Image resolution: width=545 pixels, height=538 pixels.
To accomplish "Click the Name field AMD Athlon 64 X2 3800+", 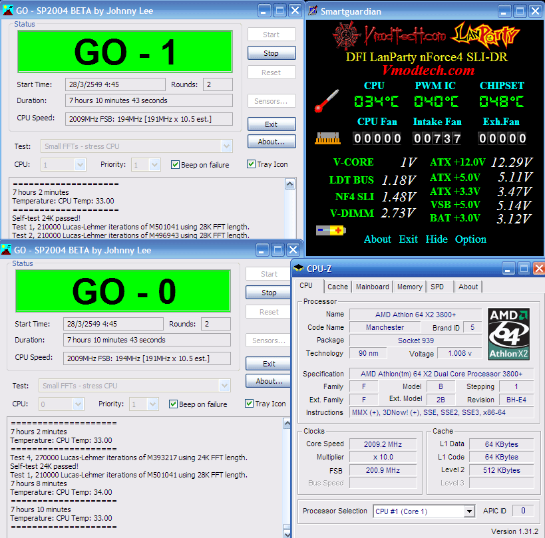I will 415,315.
